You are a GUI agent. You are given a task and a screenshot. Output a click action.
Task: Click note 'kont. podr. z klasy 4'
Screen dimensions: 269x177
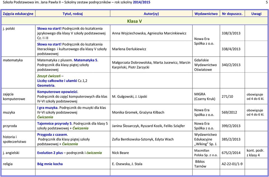click(255, 153)
